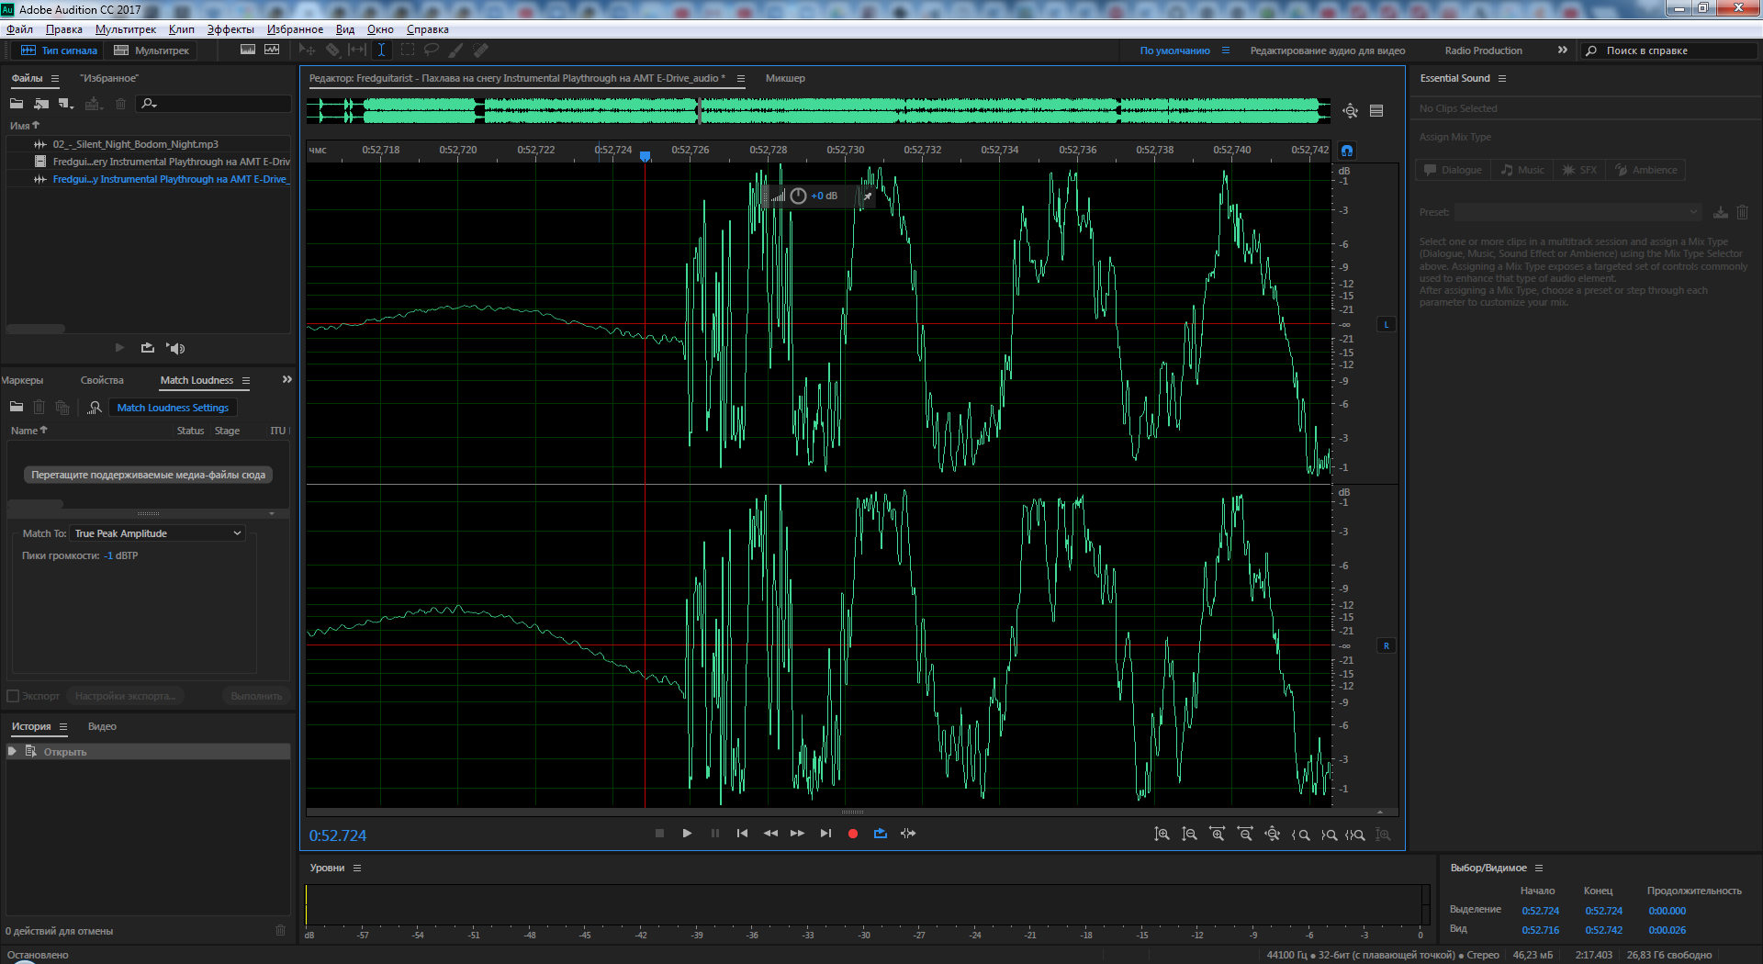This screenshot has height=964, width=1763.
Task: Click the scan icon in Match Loudness panel
Action: [x=94, y=408]
